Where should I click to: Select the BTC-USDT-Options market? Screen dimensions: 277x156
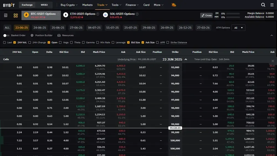click(41, 15)
